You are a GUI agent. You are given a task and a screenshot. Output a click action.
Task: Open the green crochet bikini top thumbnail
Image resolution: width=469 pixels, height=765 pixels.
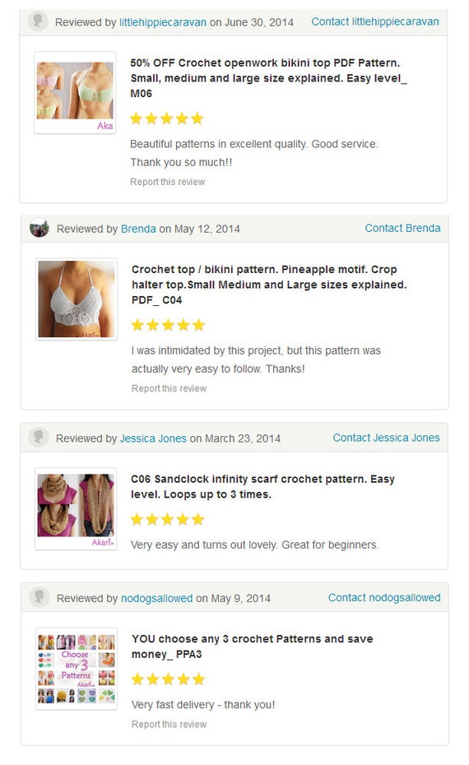(x=75, y=93)
